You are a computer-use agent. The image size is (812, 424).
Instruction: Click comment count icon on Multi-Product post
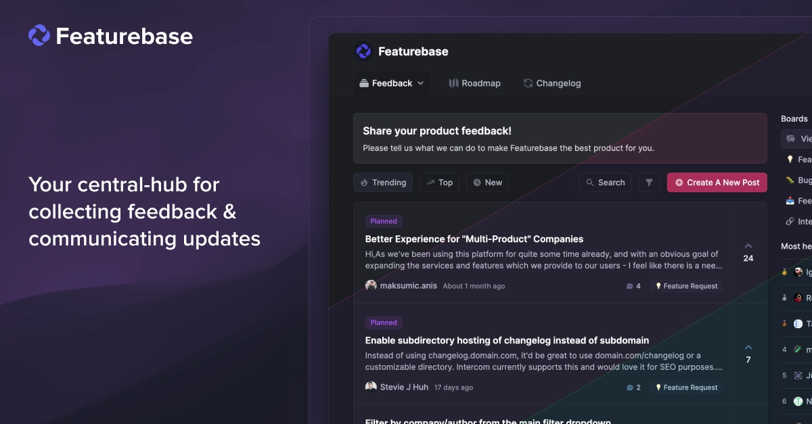click(x=630, y=286)
